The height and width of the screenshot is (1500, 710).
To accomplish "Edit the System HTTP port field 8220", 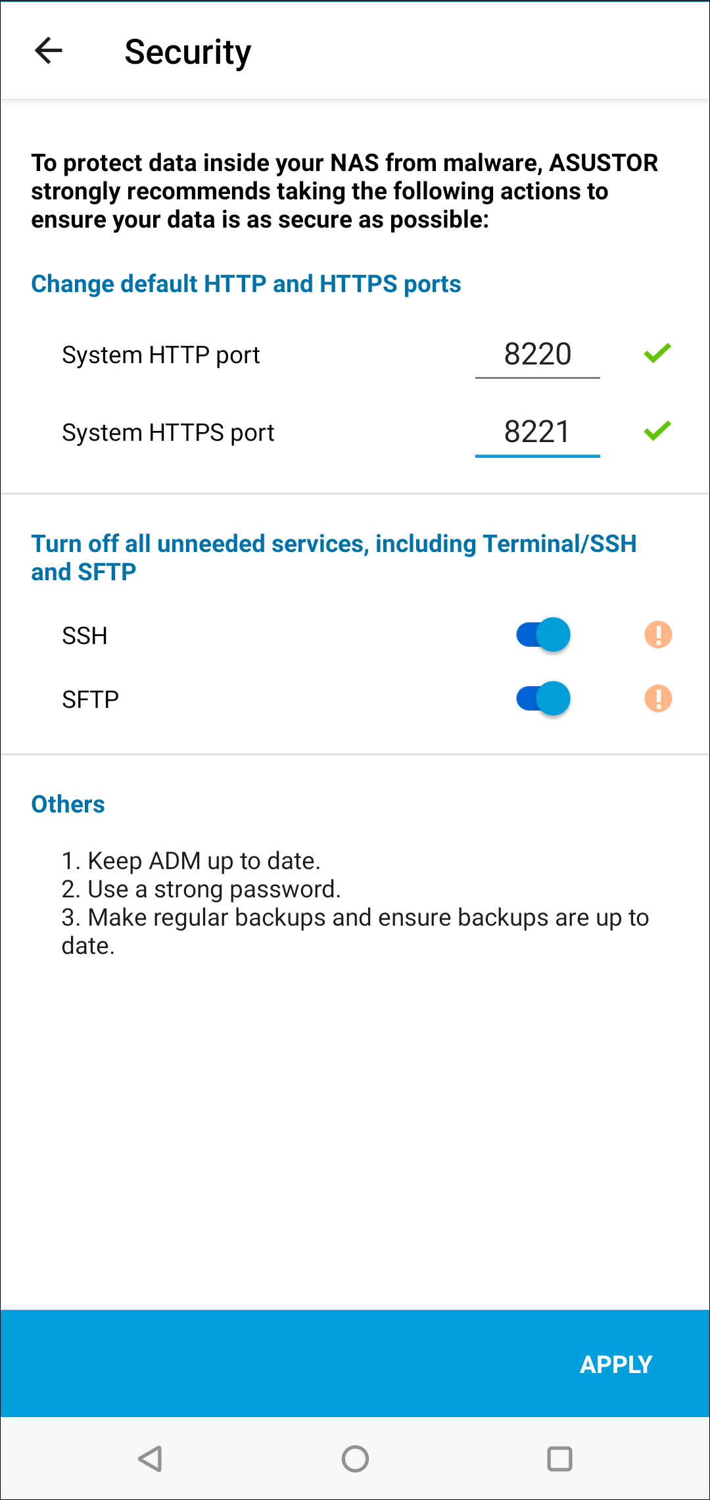I will click(x=538, y=355).
